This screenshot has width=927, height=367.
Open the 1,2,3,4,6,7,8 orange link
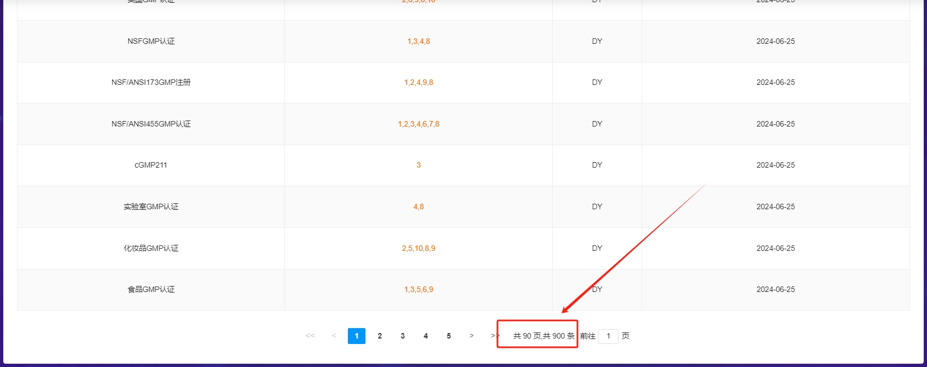(419, 124)
